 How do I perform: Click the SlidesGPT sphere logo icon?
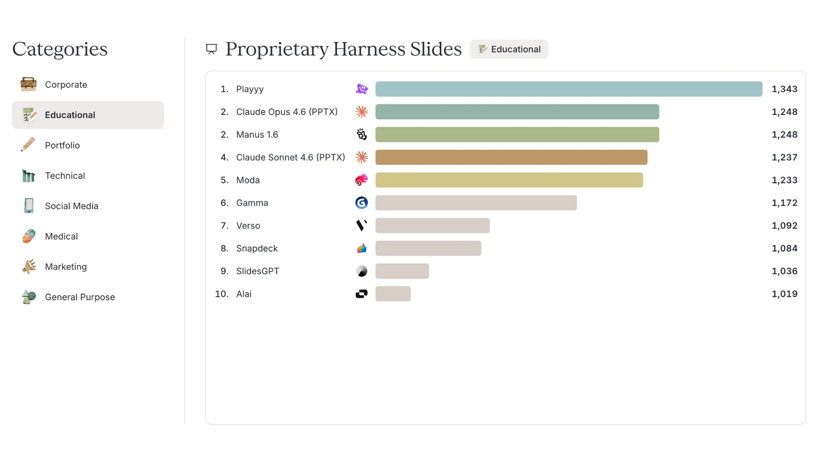(x=362, y=271)
